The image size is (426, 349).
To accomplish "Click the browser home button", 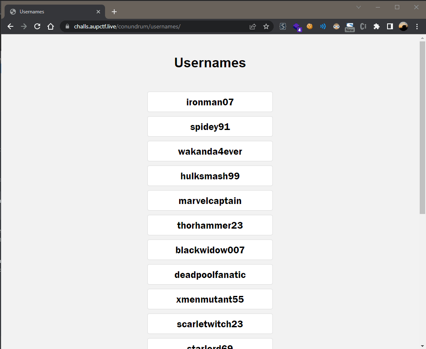I will click(x=50, y=26).
